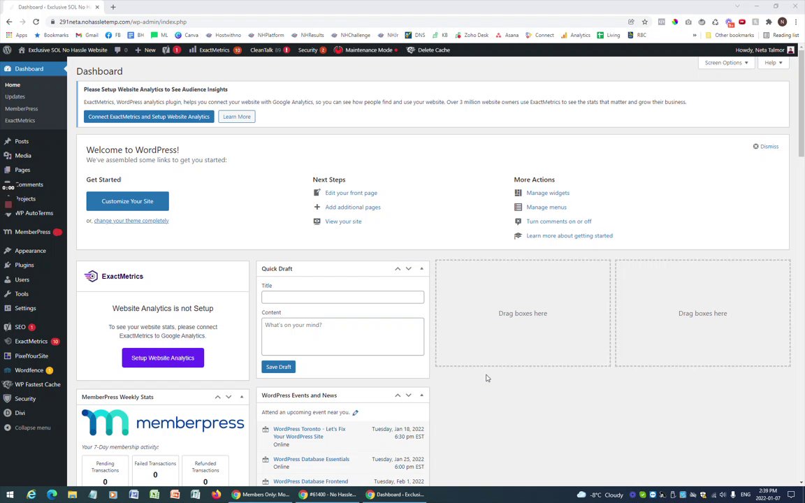This screenshot has width=805, height=503.
Task: Click the Delete Cache toolbar item
Action: point(428,50)
